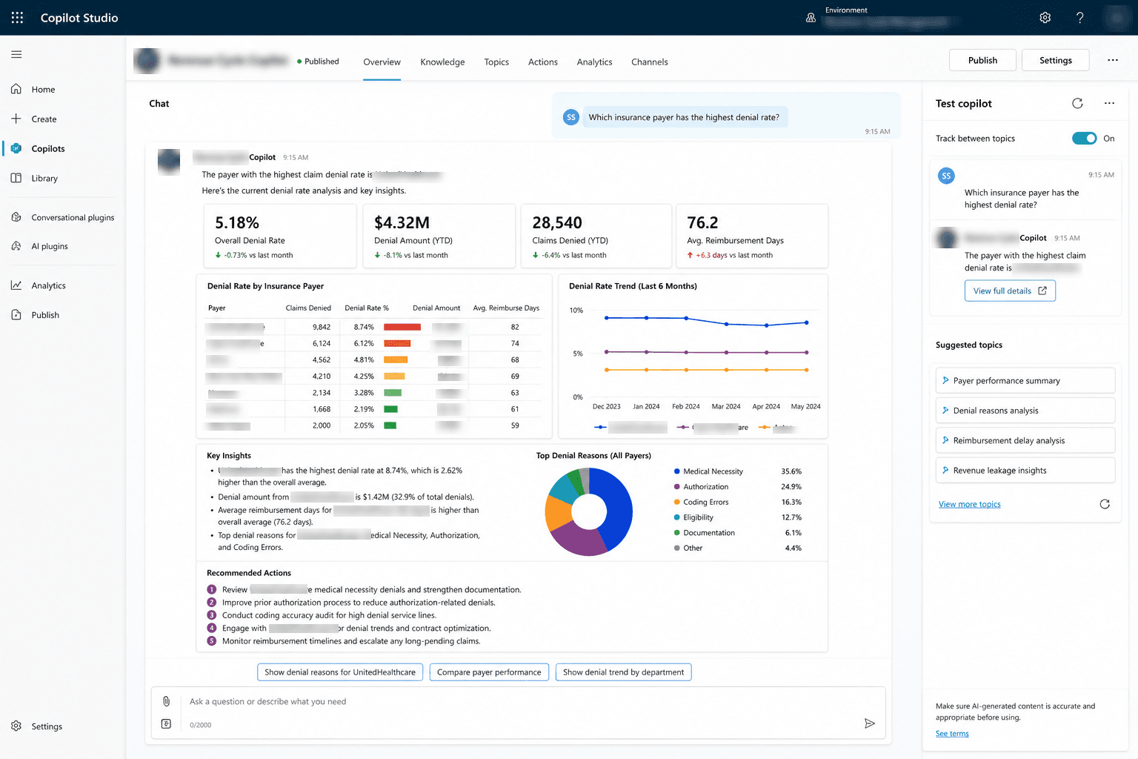Screen dimensions: 1138x759
Task: Select Denial reasons analysis suggested topic
Action: [1025, 411]
